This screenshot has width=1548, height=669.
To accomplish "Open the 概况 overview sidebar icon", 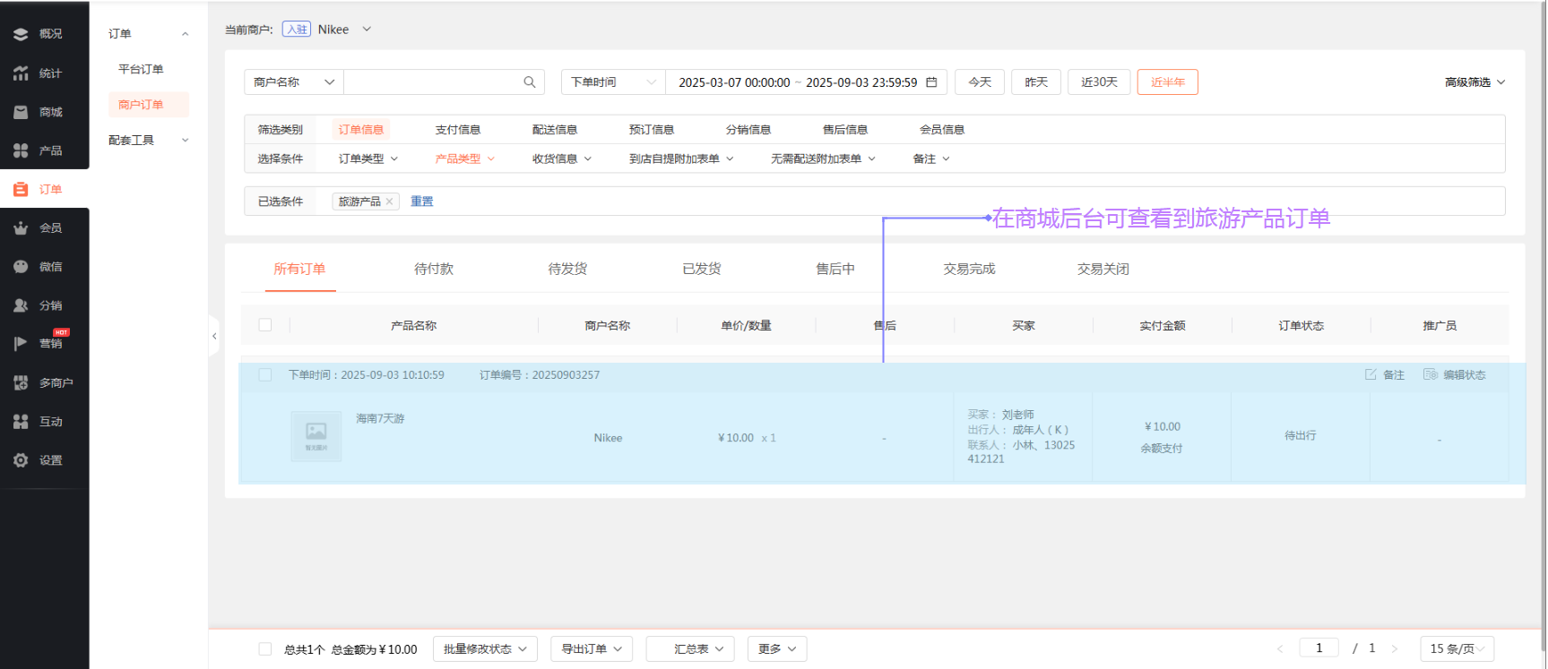I will pos(21,34).
